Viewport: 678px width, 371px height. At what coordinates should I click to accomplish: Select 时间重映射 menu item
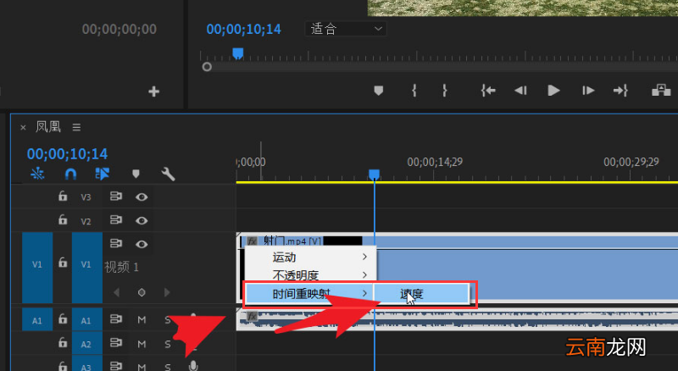309,294
